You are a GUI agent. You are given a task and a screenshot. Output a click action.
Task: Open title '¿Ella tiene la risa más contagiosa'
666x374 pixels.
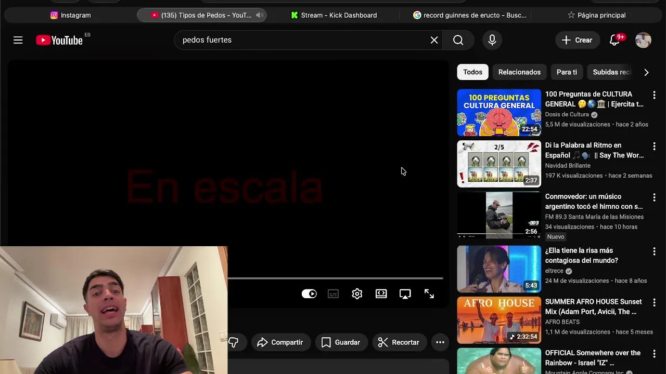[582, 256]
